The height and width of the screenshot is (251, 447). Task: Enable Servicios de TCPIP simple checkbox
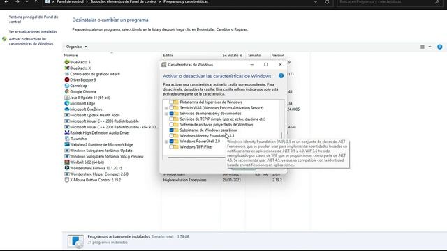(171, 119)
